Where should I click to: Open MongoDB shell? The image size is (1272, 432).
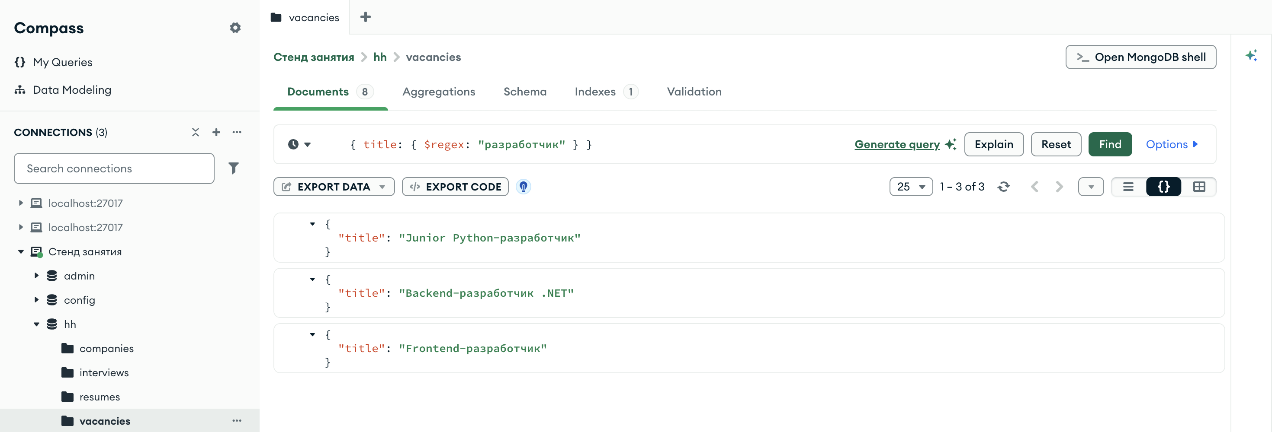tap(1140, 57)
